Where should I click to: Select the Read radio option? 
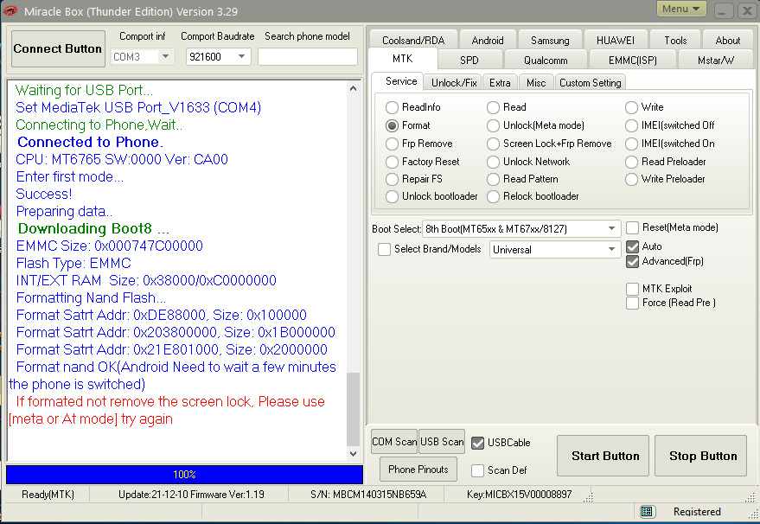493,107
